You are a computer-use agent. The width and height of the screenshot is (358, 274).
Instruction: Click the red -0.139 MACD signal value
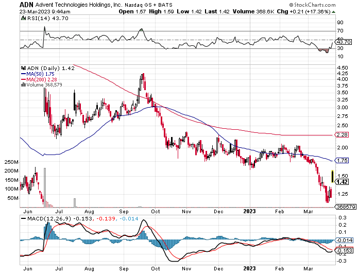click(x=106, y=219)
